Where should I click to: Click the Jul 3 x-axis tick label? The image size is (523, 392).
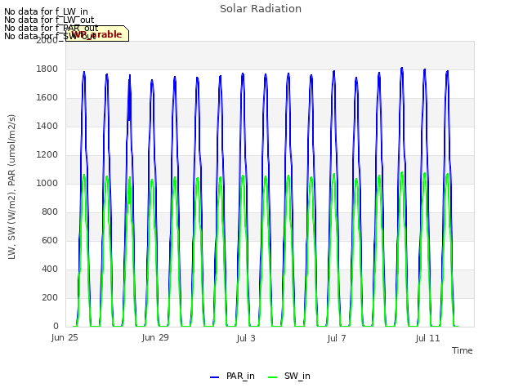tap(246, 338)
